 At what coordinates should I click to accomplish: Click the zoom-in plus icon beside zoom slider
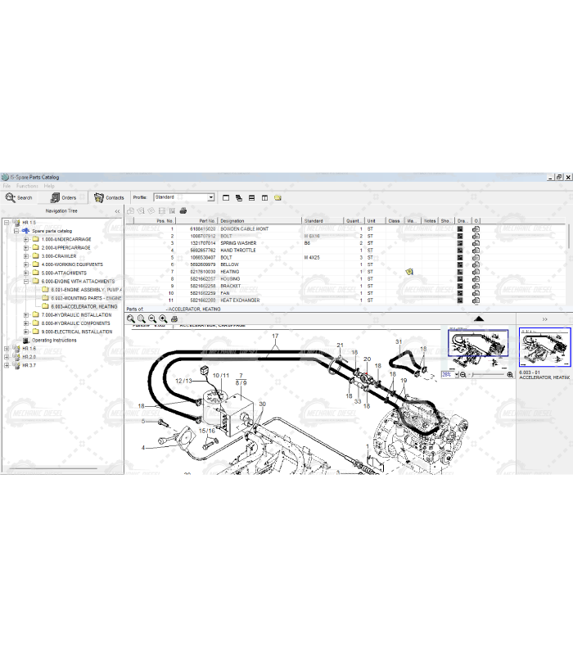click(x=510, y=374)
